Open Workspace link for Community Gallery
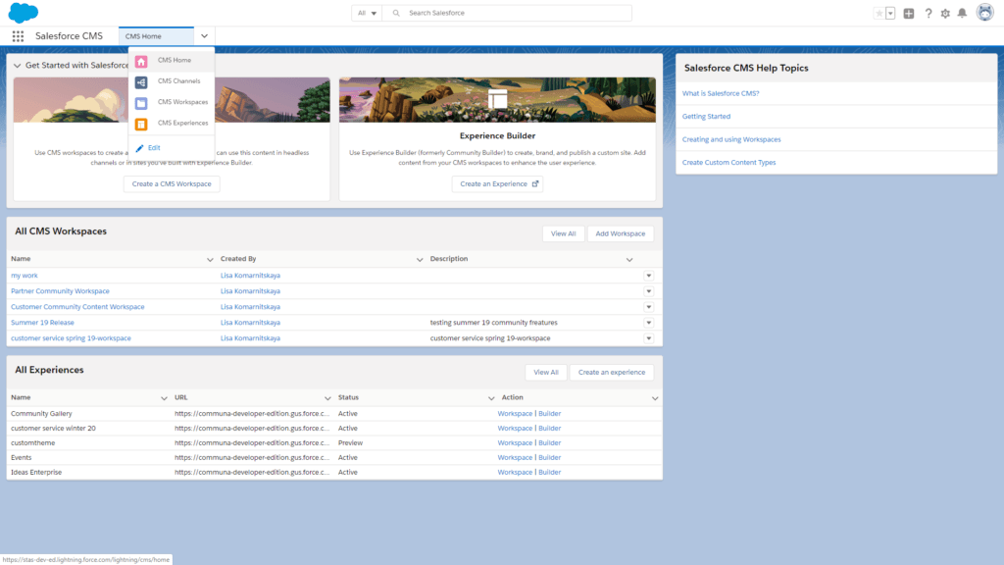Image resolution: width=1004 pixels, height=565 pixels. pos(515,414)
